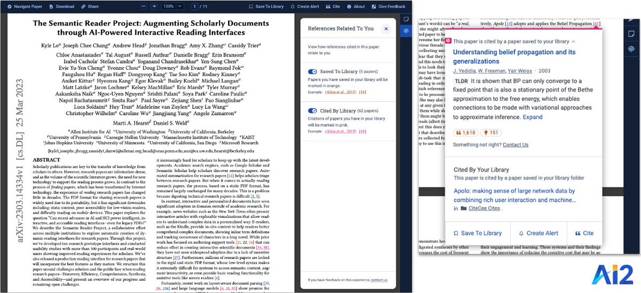Viewport: 641px width, 293px height.
Task: Save paper via top toolbar Save To Library
Action: tap(265, 6)
